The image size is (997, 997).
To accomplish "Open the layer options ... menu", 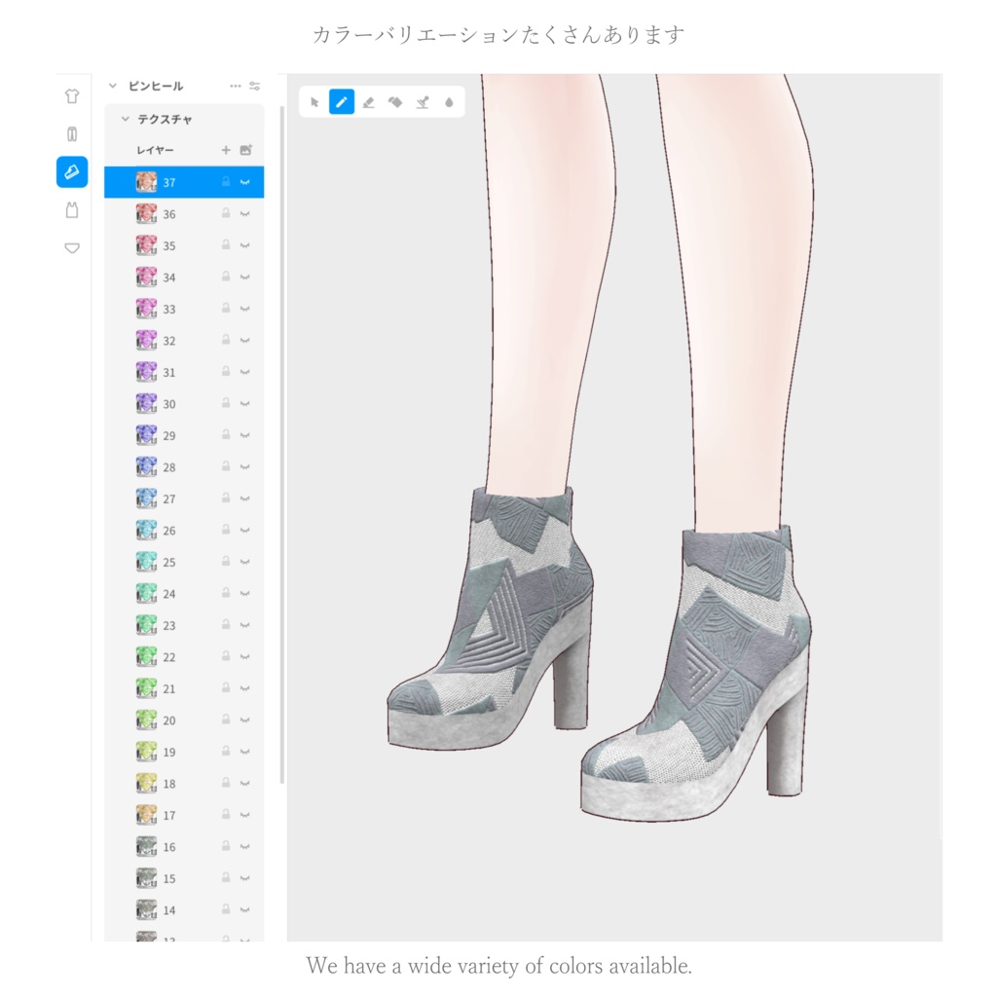I will click(235, 86).
